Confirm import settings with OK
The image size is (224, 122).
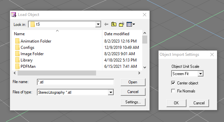pyautogui.click(x=176, y=103)
